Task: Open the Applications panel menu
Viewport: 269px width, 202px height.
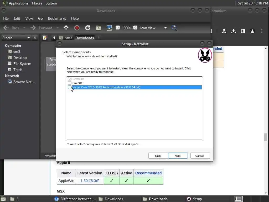Action: 19,3
